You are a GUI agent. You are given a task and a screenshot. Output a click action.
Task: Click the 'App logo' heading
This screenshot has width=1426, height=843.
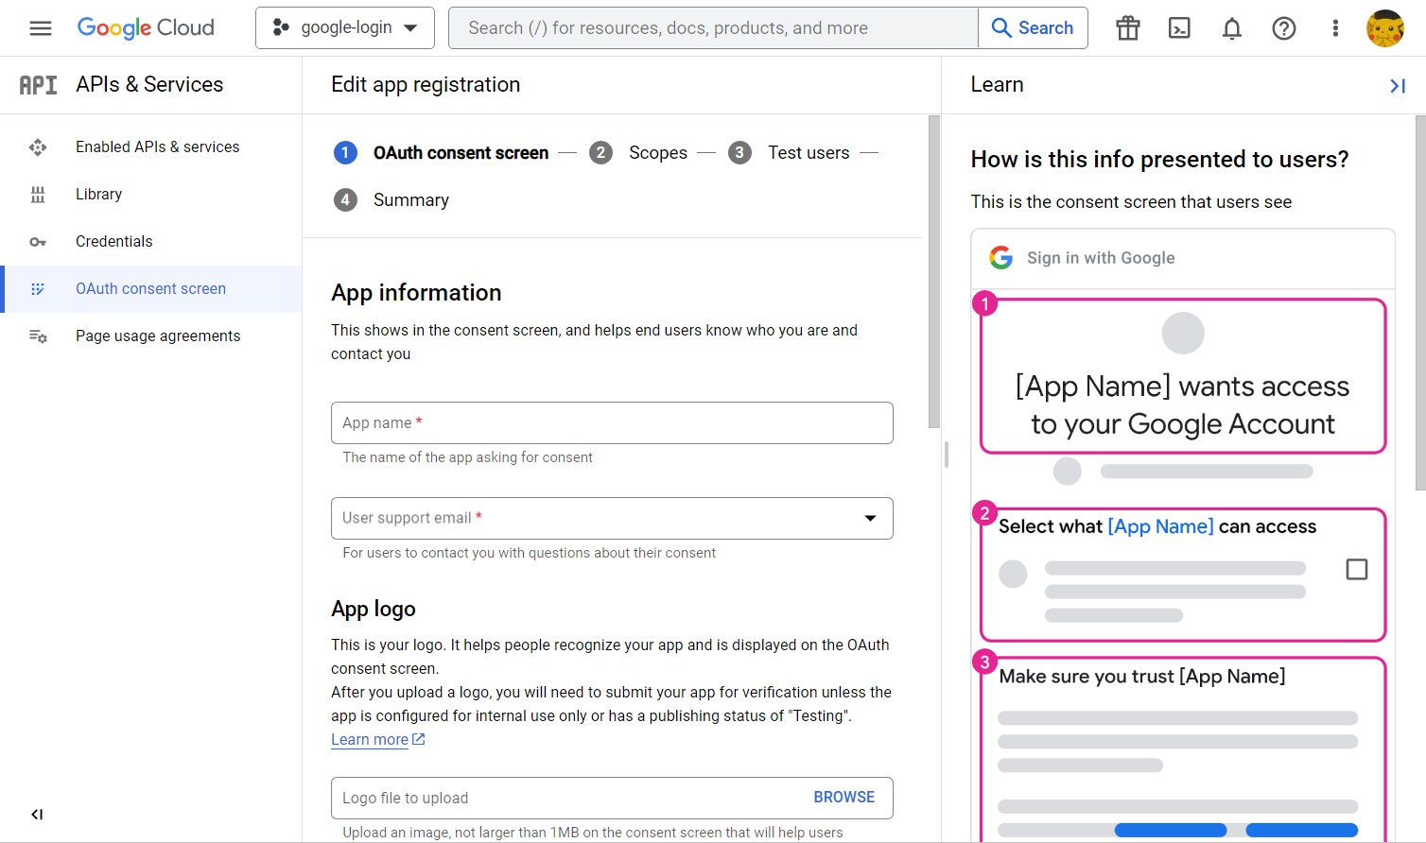click(374, 610)
